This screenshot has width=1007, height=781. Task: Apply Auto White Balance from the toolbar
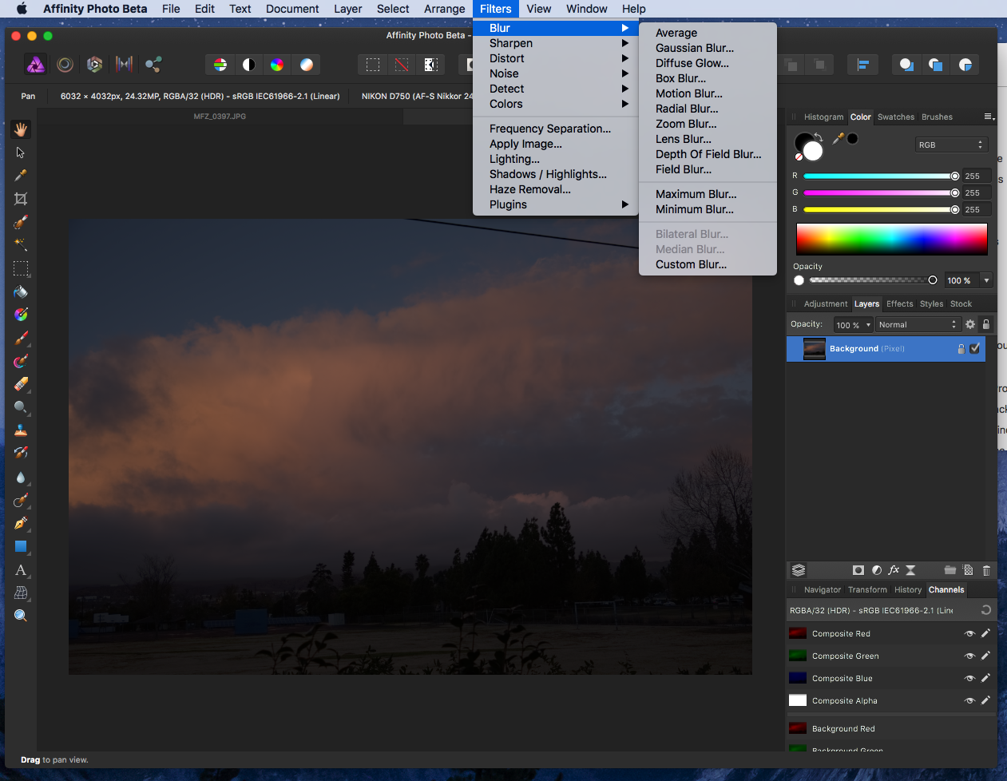coord(307,65)
